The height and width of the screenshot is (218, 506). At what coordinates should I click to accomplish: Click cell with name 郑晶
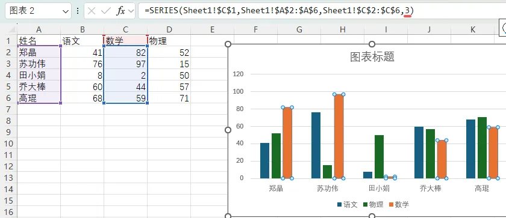(x=39, y=52)
